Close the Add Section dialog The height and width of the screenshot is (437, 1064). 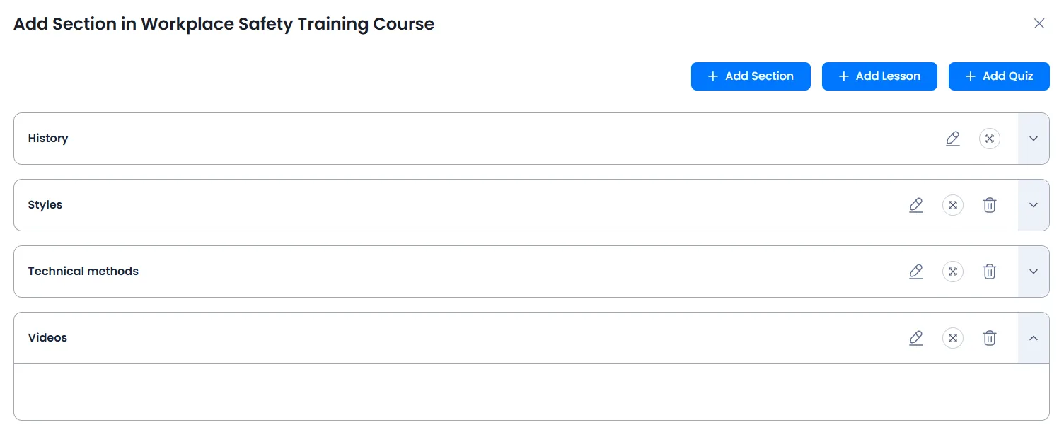(1039, 23)
